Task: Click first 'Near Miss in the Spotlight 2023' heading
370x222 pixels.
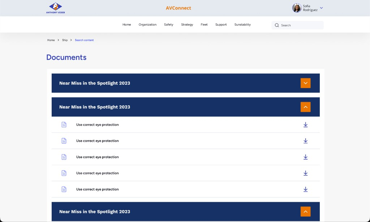Action: click(95, 83)
